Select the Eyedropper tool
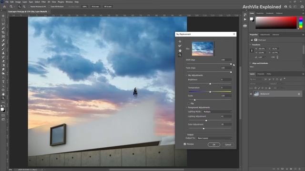305x171 pixels. point(3,40)
